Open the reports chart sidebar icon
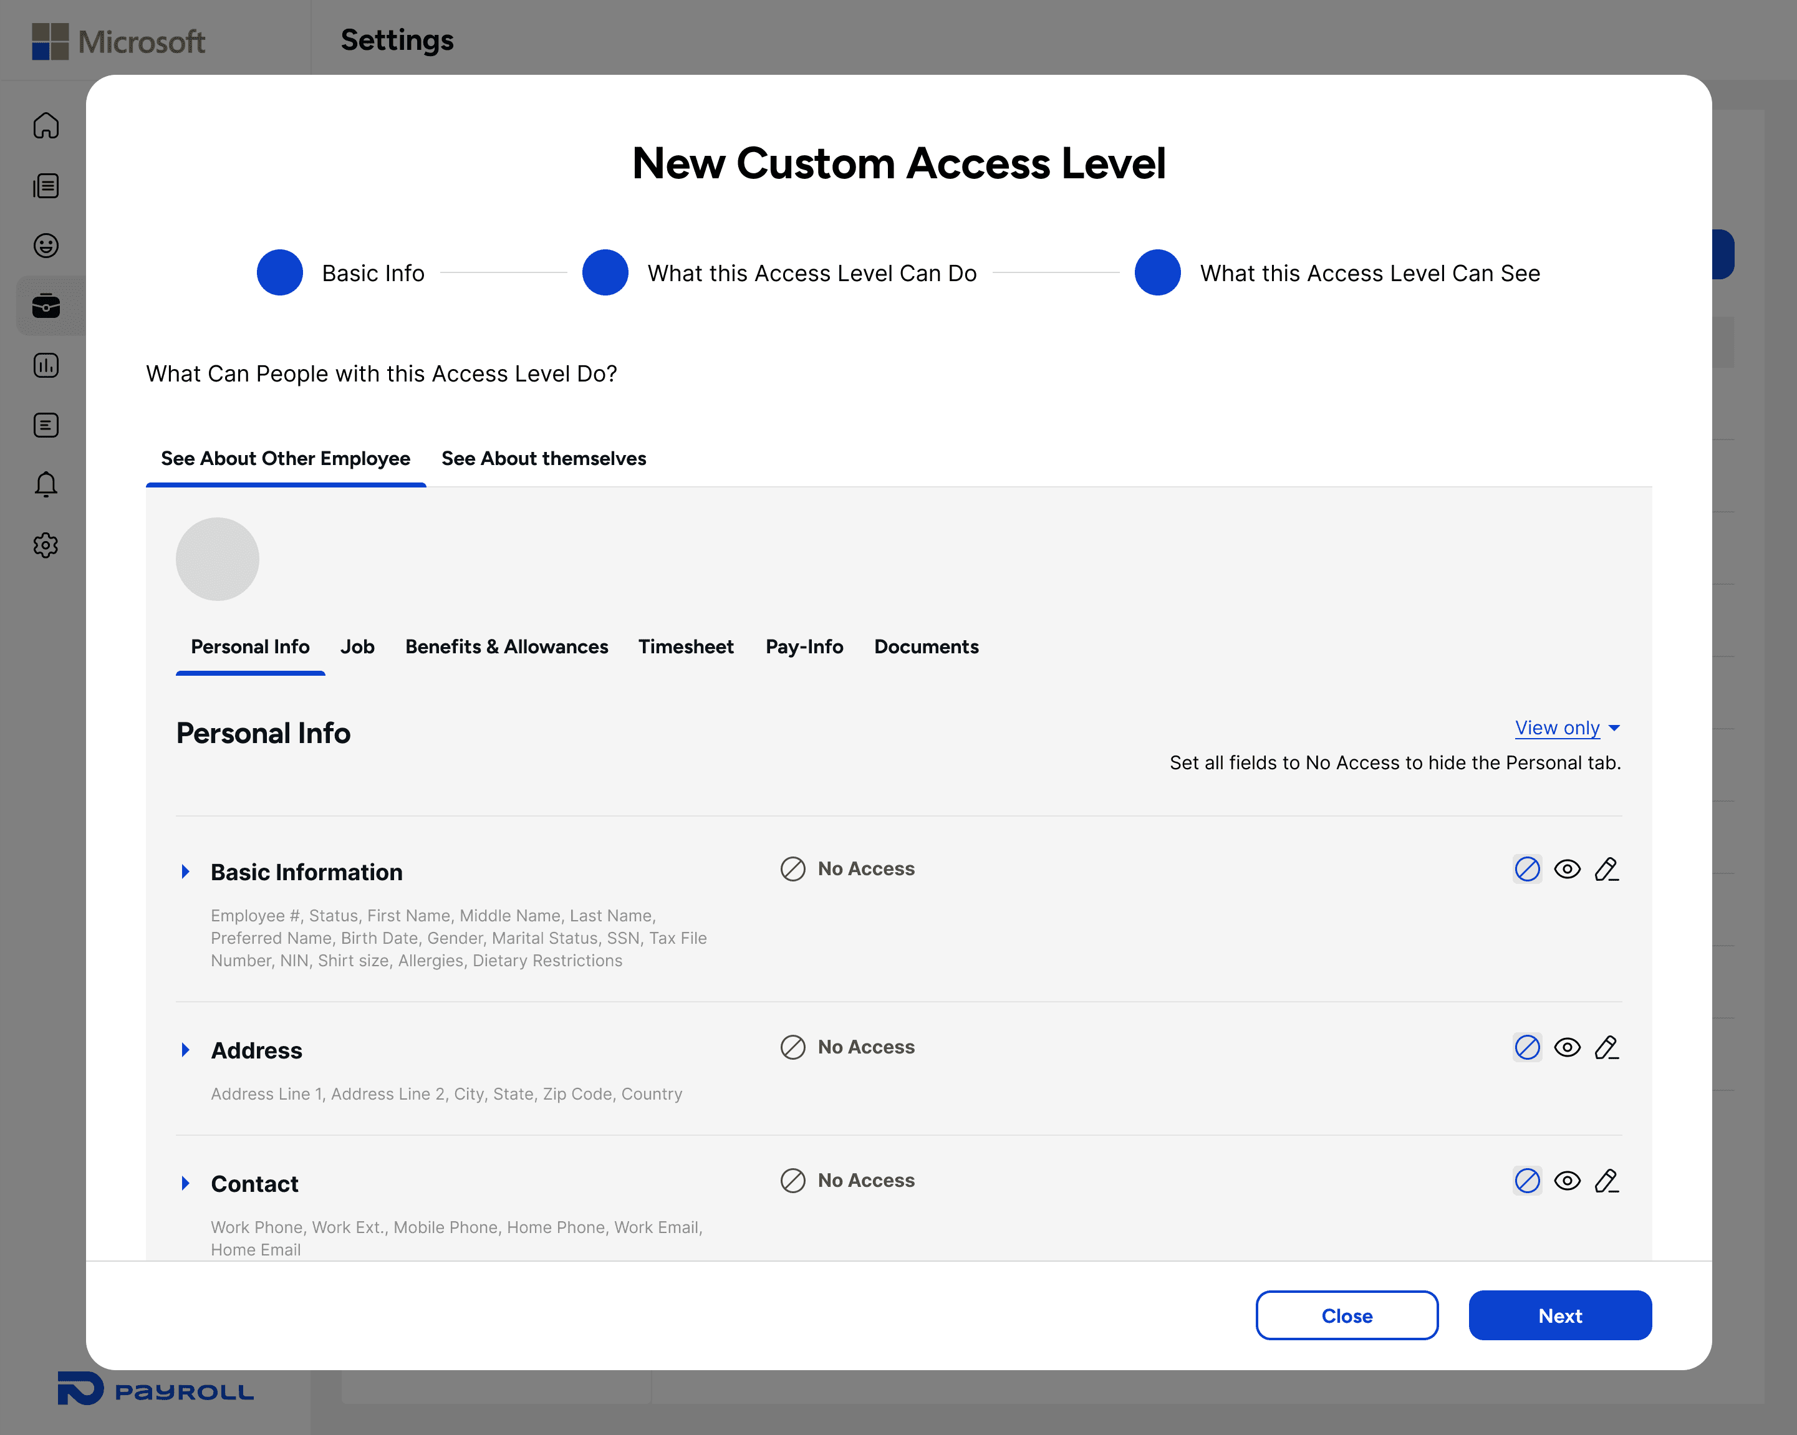This screenshot has width=1797, height=1435. [46, 365]
